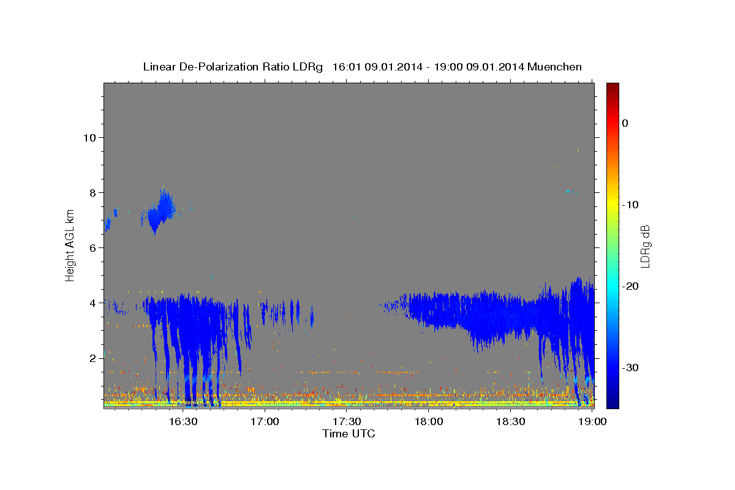Click the 16:30 time tick label
Screen dimensions: 735x490
pyautogui.click(x=183, y=422)
